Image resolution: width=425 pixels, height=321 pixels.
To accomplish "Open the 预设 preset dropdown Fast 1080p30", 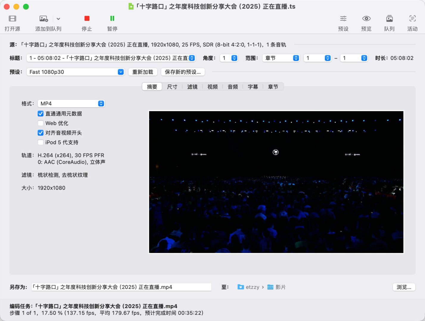I will click(x=75, y=72).
